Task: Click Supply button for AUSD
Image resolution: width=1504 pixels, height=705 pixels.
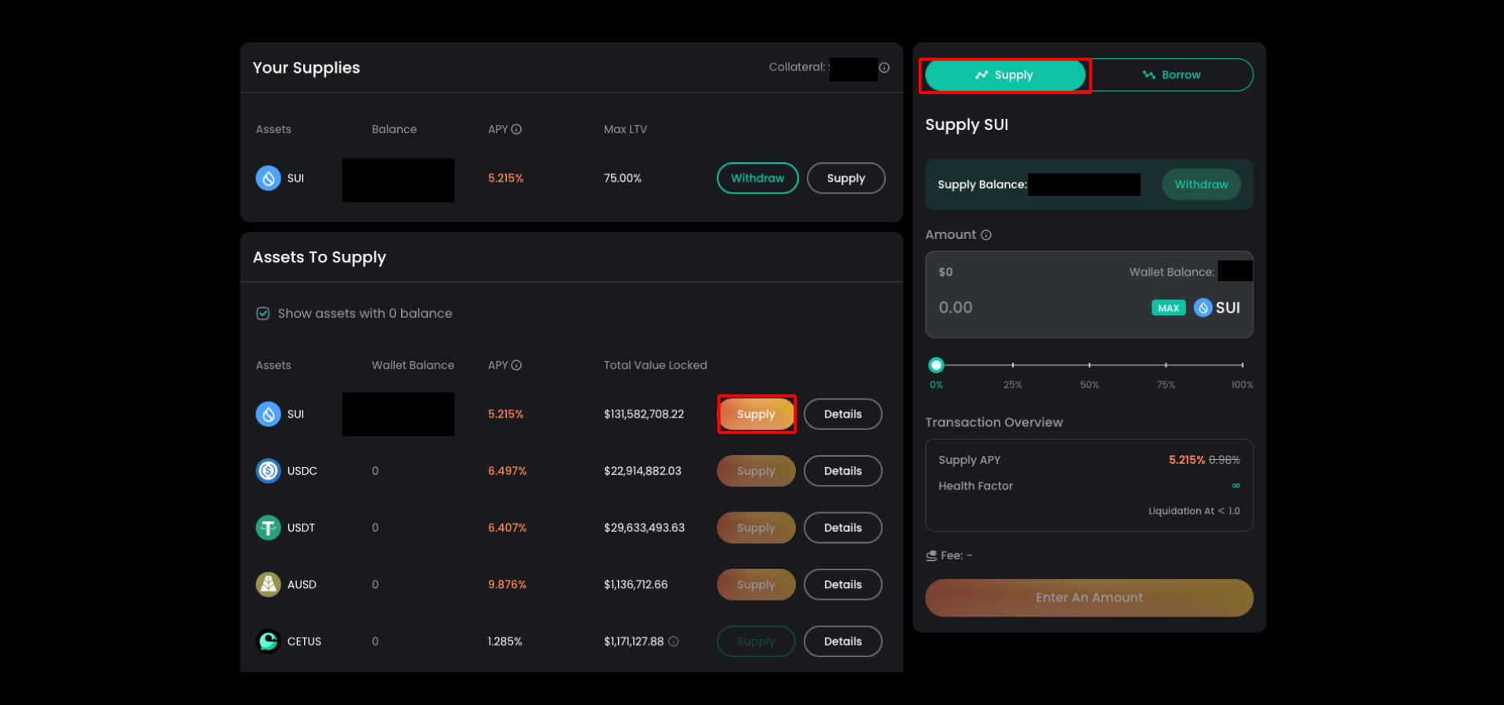Action: (x=756, y=584)
